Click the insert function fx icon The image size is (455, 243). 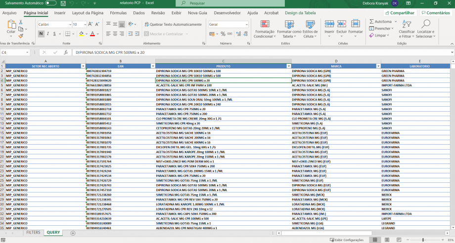(66, 52)
